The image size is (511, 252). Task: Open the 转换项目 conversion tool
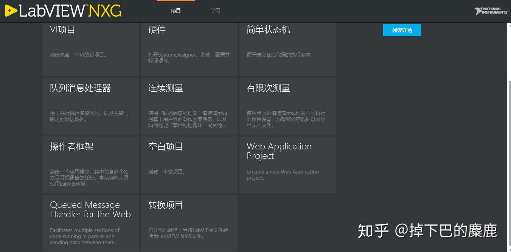click(189, 223)
